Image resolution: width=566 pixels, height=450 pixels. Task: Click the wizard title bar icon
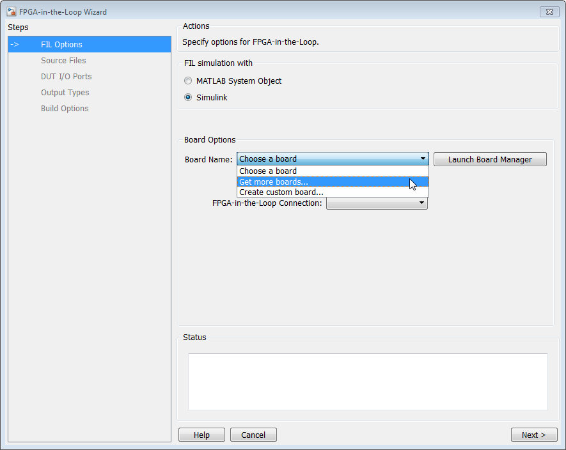(x=12, y=12)
